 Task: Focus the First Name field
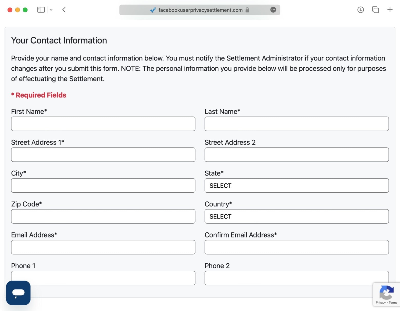tap(103, 124)
